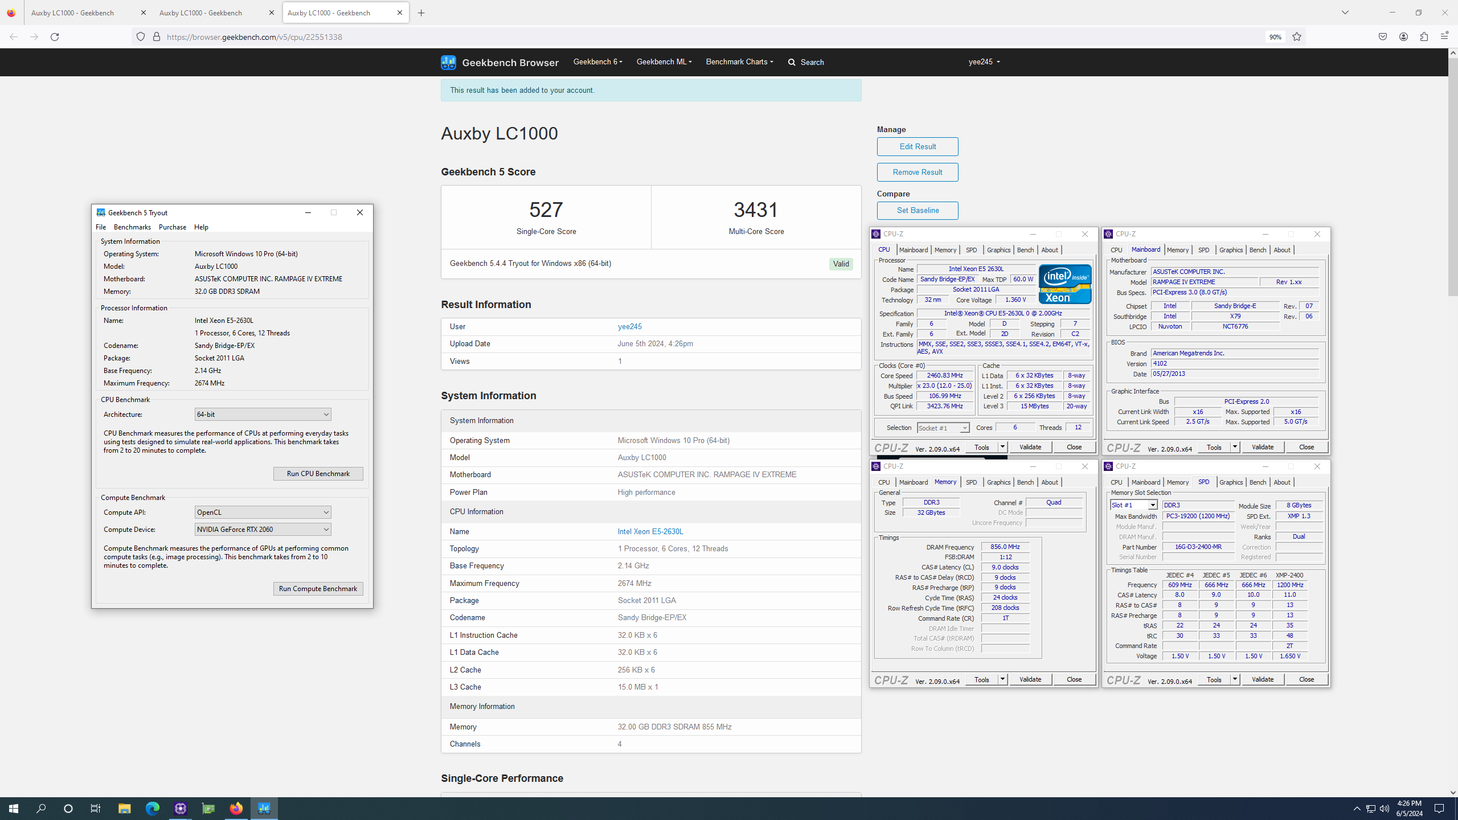The image size is (1458, 820).
Task: Click the green Valid badge
Action: tap(841, 264)
